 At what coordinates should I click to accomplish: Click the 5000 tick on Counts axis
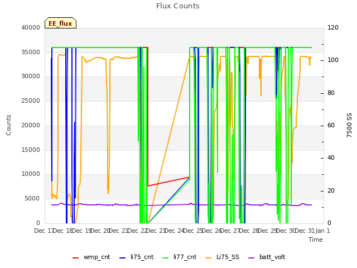pyautogui.click(x=32, y=199)
